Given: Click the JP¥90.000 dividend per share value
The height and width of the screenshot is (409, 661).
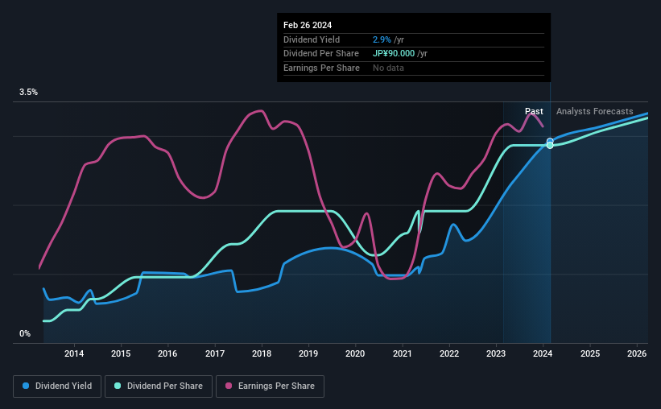Looking at the screenshot, I should 394,54.
